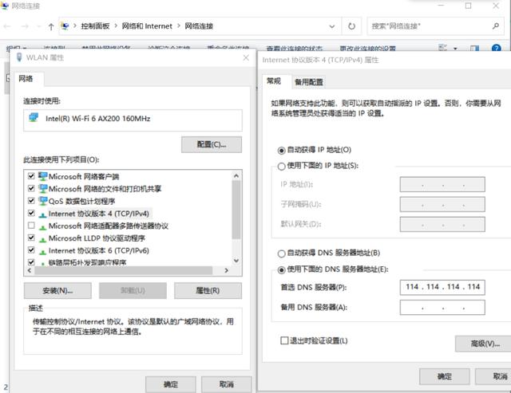Select 使用下面的 DNS 服务器地址(E) radio button
This screenshot has height=393, width=511.
[x=282, y=269]
